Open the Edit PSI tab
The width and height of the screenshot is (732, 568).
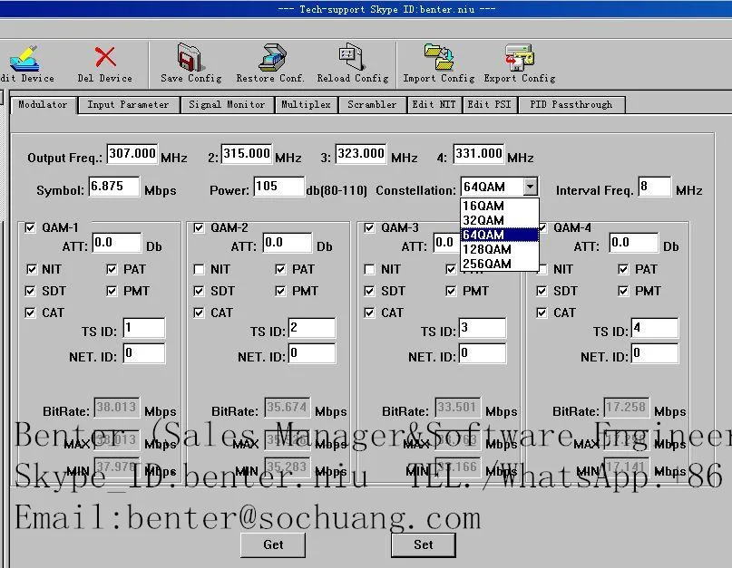pos(490,104)
